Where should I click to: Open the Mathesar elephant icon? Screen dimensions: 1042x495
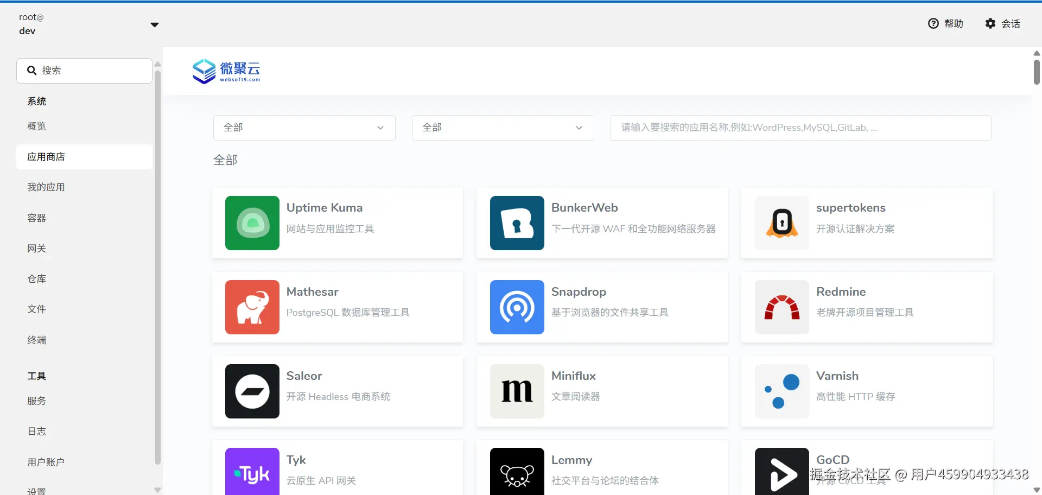click(252, 307)
